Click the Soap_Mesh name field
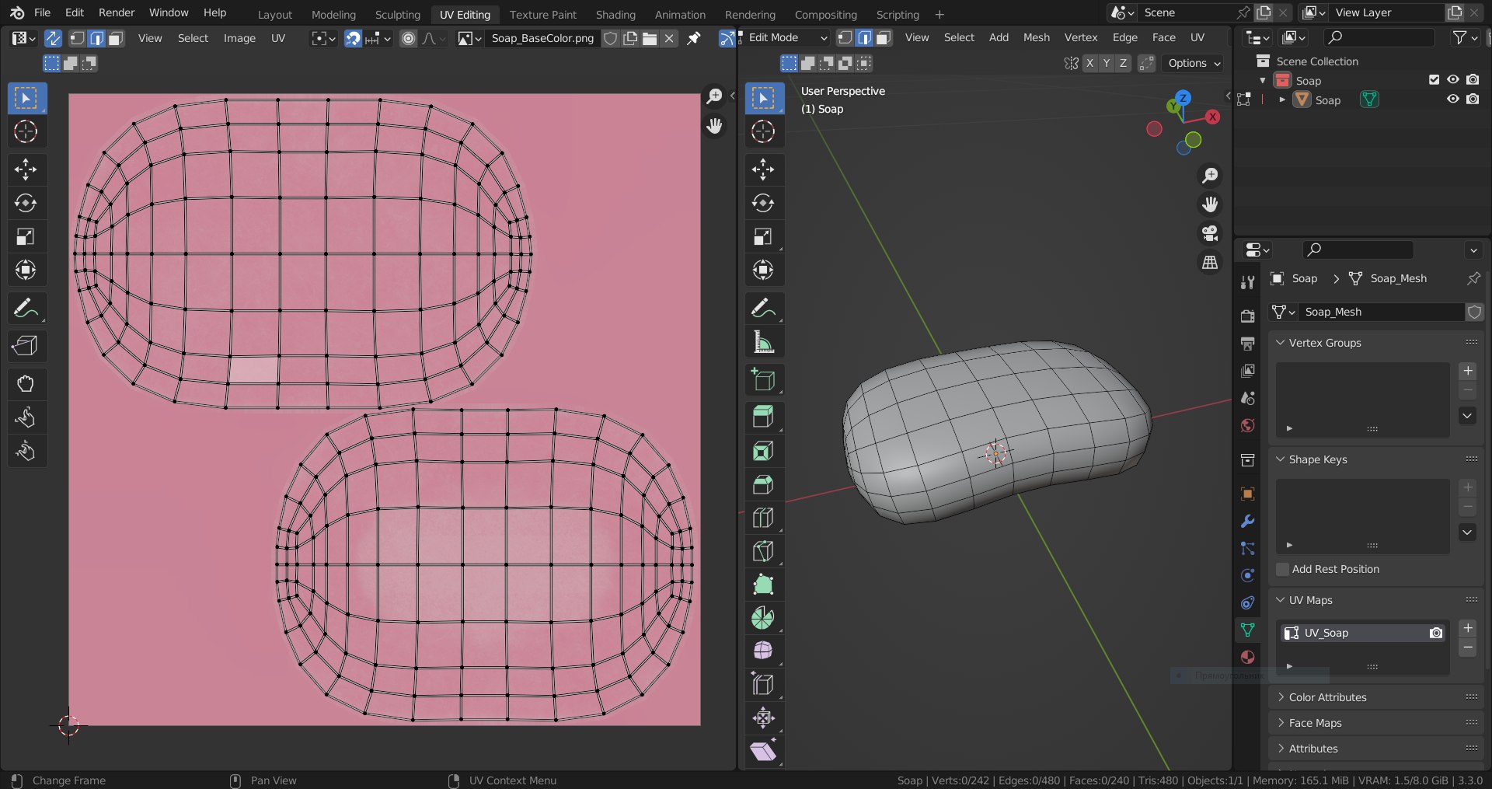The height and width of the screenshot is (789, 1492). 1382,312
